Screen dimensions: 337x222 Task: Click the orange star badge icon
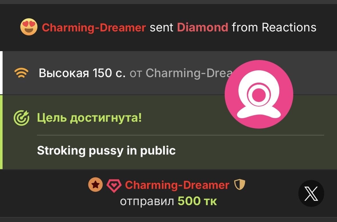click(95, 185)
